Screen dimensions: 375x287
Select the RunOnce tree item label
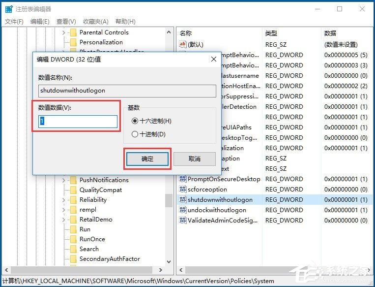tap(92, 239)
